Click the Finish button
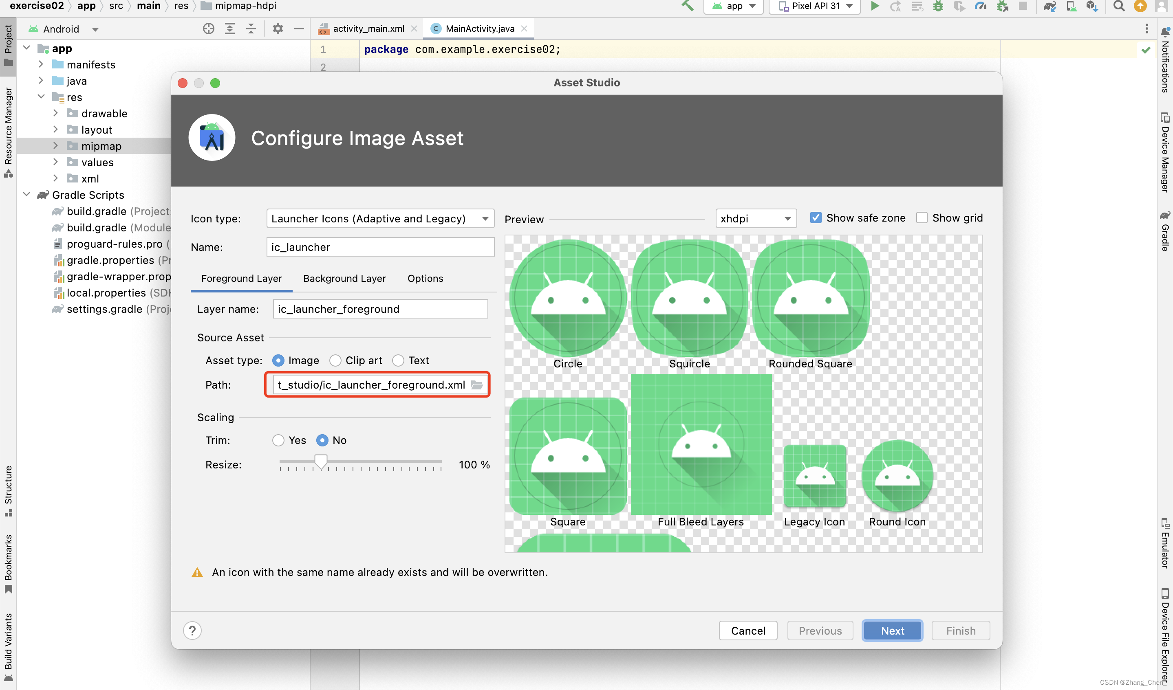This screenshot has width=1173, height=690. tap(961, 631)
